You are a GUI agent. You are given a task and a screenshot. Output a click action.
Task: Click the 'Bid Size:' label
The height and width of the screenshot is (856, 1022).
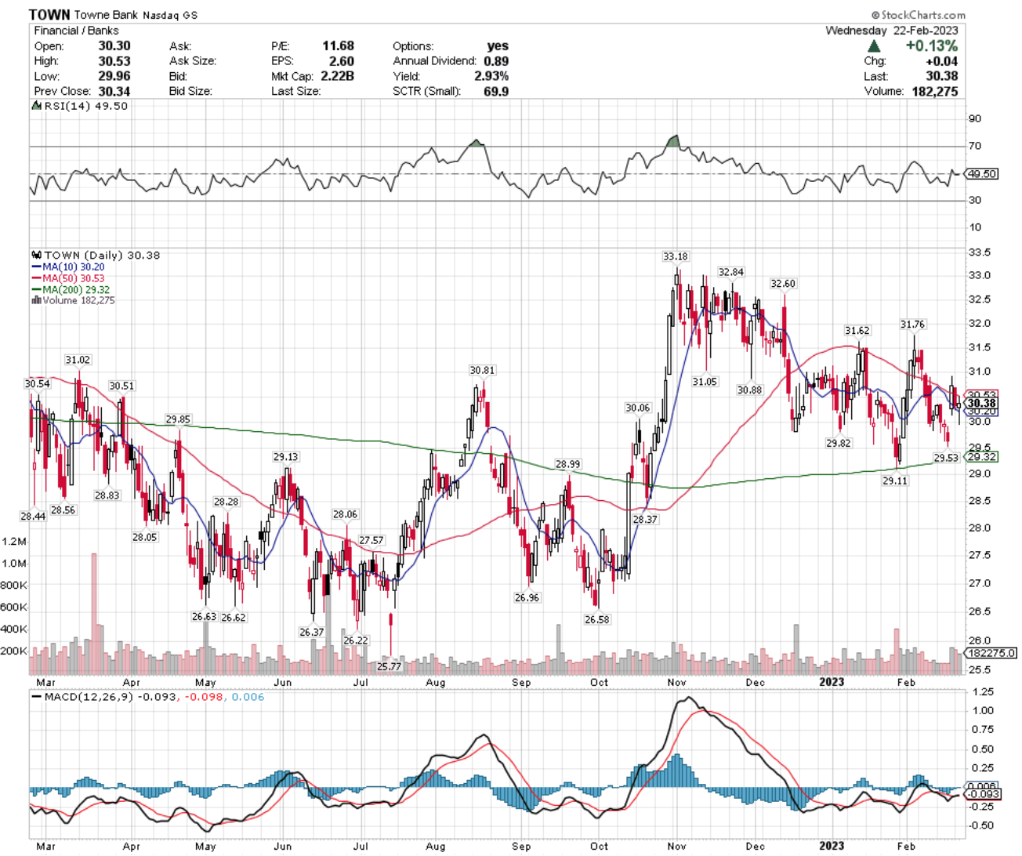(191, 92)
